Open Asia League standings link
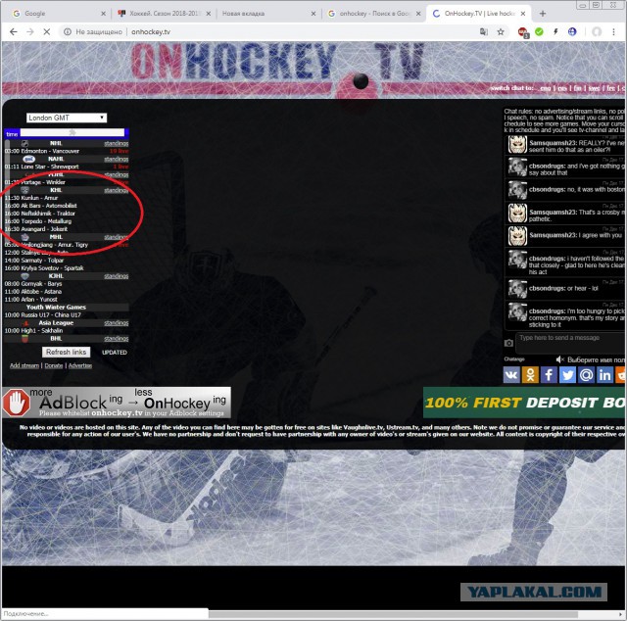 pyautogui.click(x=117, y=322)
